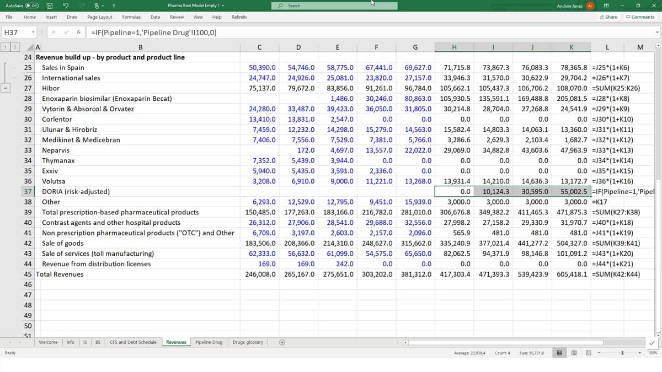
Task: Switch to Normal view icon in status bar
Action: [560, 353]
